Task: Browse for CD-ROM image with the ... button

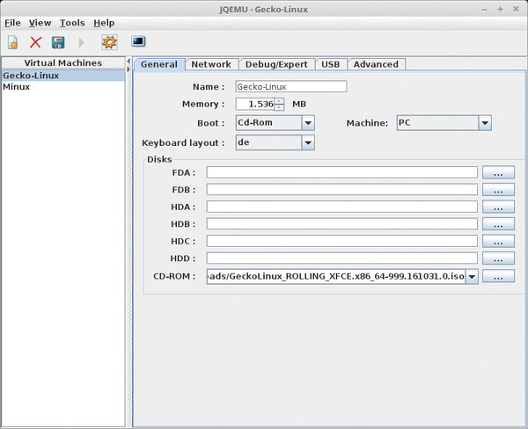Action: pyautogui.click(x=498, y=276)
